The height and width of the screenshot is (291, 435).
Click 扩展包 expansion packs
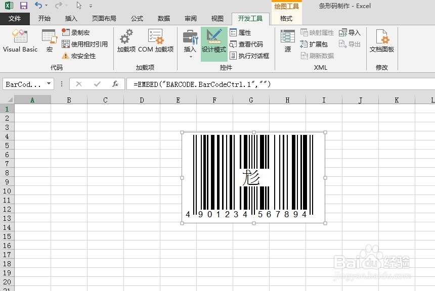pos(314,44)
